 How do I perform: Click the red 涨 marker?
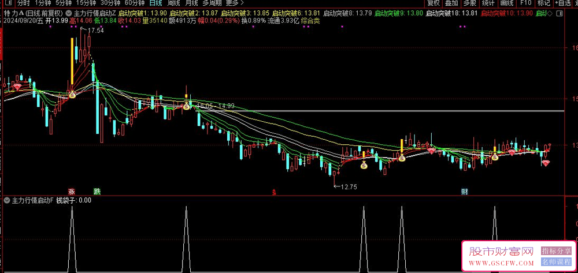click(x=72, y=191)
